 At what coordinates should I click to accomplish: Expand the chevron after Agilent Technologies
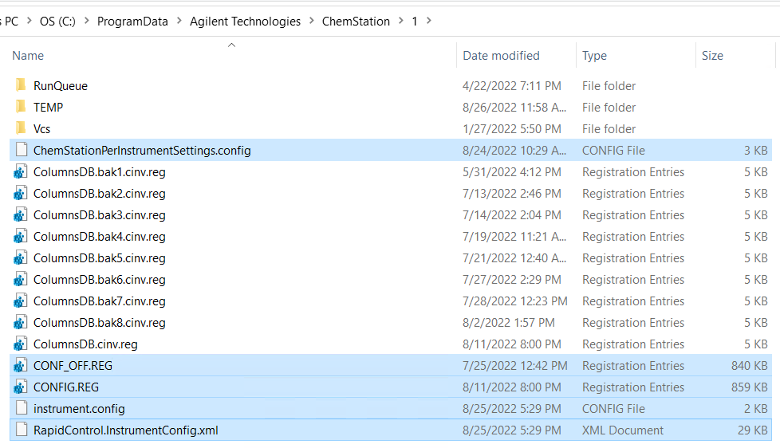312,21
